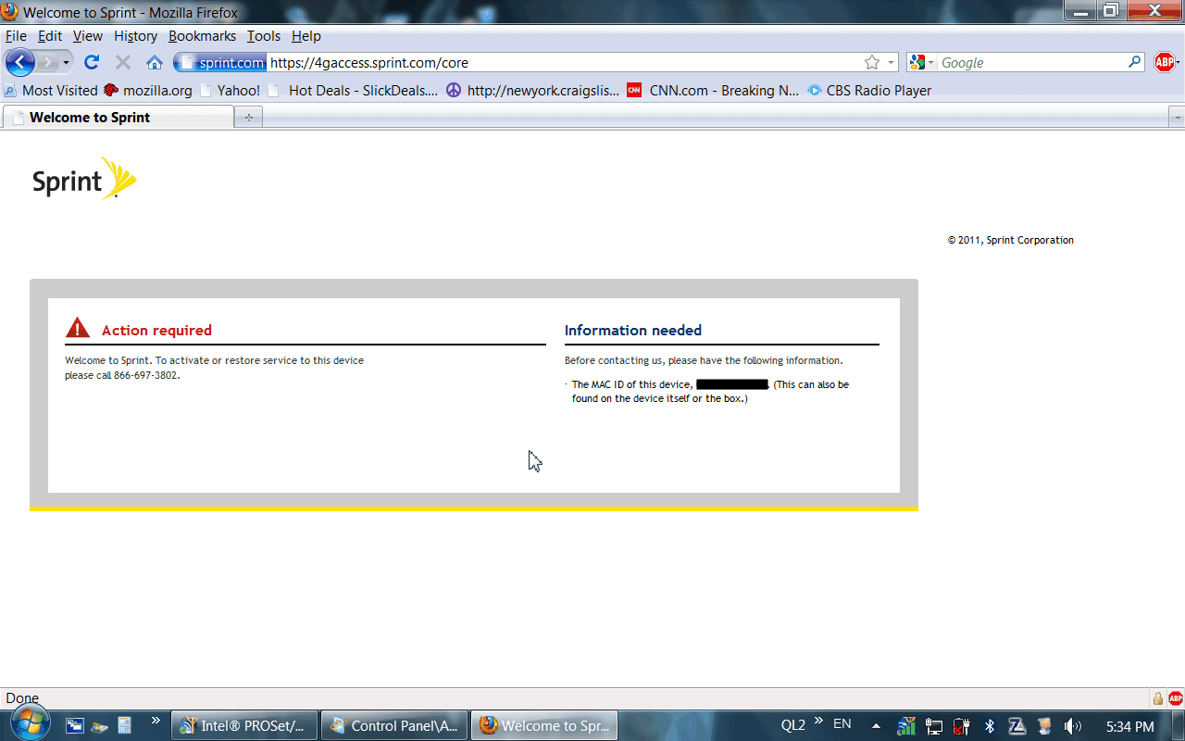Open the CBS Radio Player bookmark

click(x=869, y=90)
